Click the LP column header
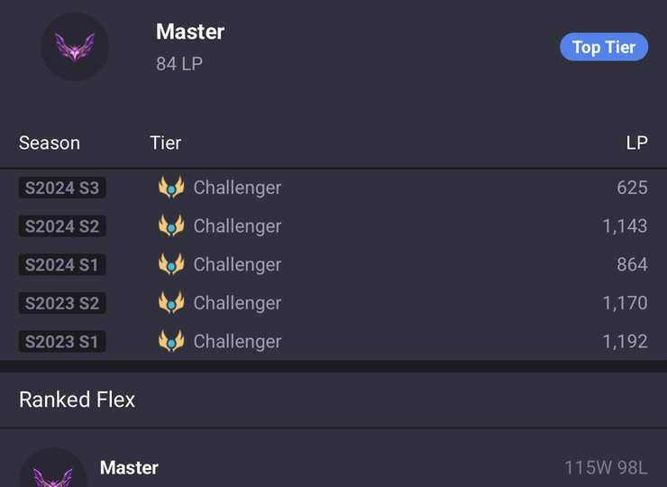667x487 pixels. click(636, 143)
